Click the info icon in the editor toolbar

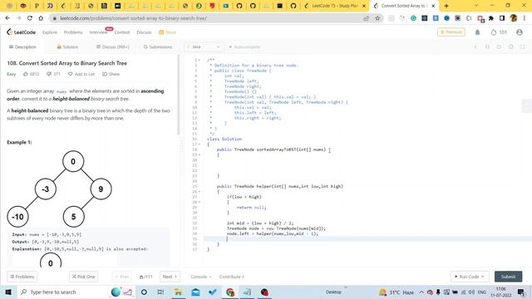(475, 47)
